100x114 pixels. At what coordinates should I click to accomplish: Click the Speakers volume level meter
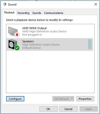90,44
